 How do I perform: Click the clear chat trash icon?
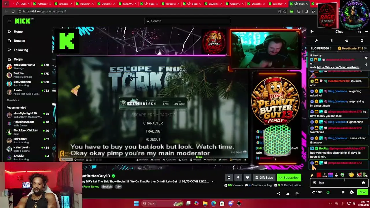coord(332,41)
